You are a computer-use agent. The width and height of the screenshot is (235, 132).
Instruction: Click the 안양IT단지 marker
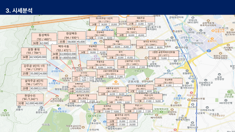[197, 41]
